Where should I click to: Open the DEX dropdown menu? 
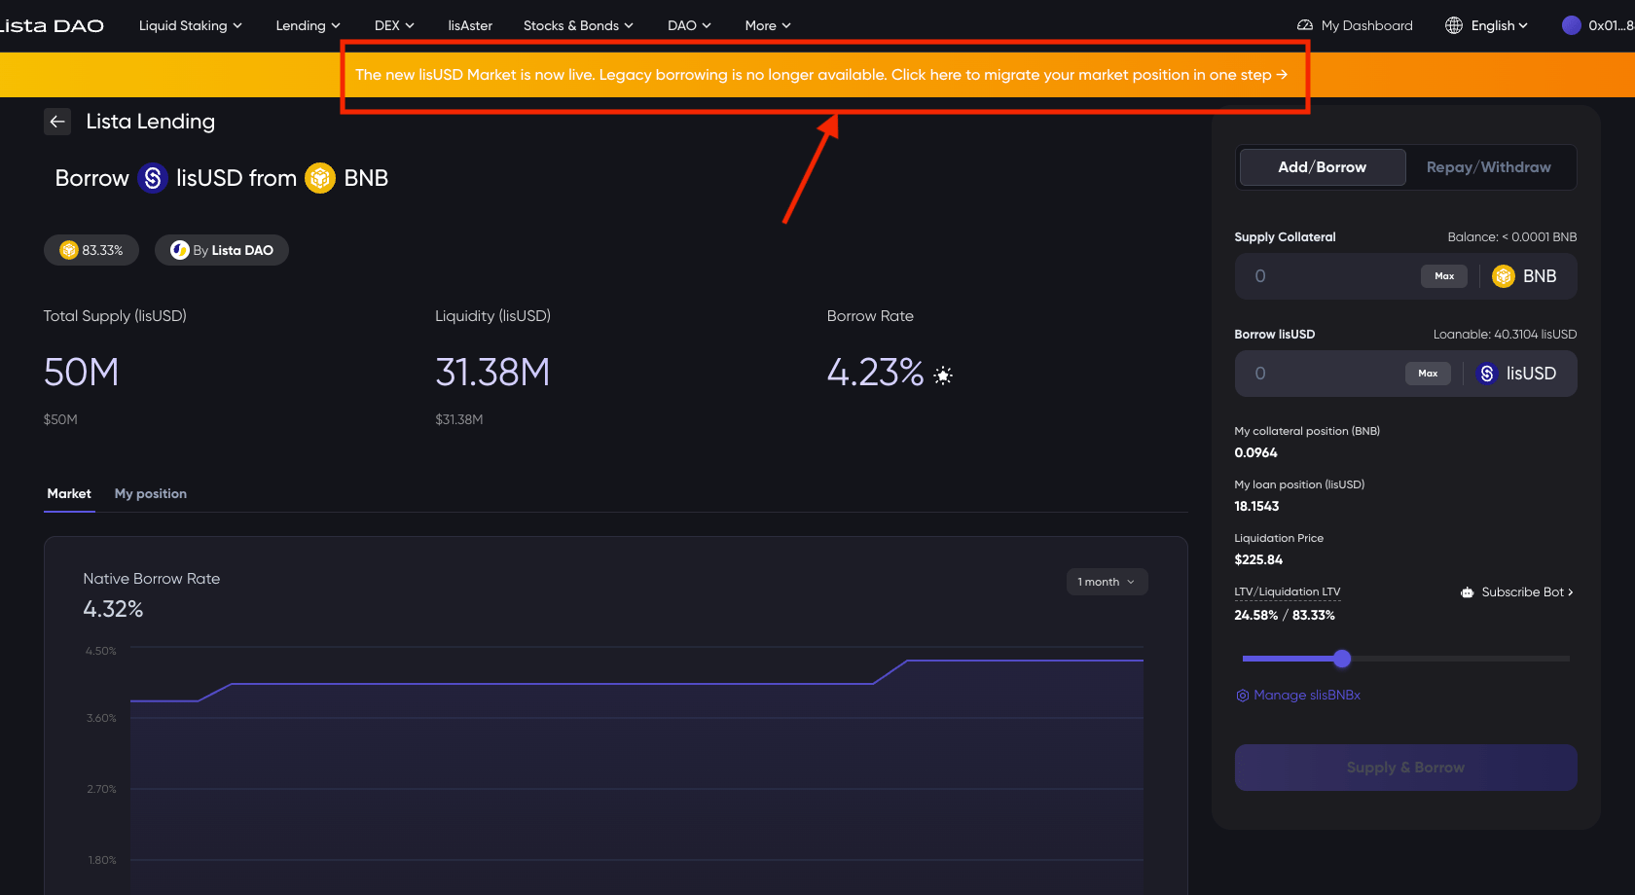pos(394,25)
